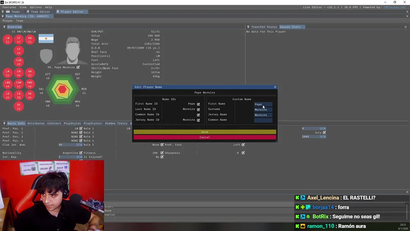The width and height of the screenshot is (410, 231).
Task: Edit the birth month July
Action: (x=324, y=133)
